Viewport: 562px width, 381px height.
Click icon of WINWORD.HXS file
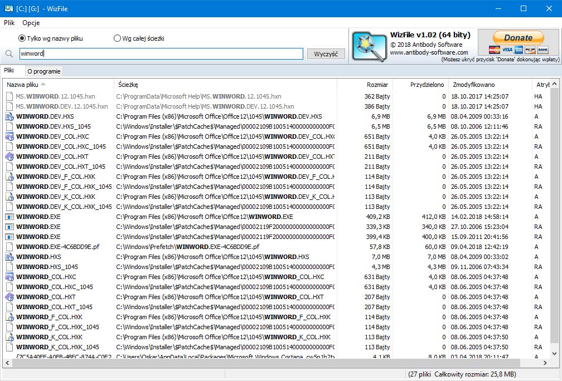click(9, 257)
